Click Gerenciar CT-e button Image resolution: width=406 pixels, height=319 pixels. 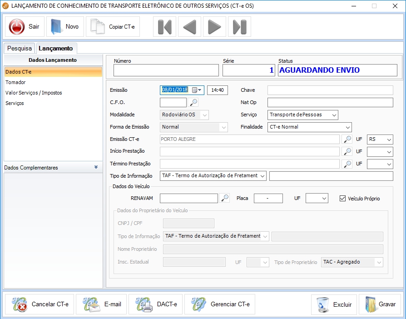[x=219, y=304]
